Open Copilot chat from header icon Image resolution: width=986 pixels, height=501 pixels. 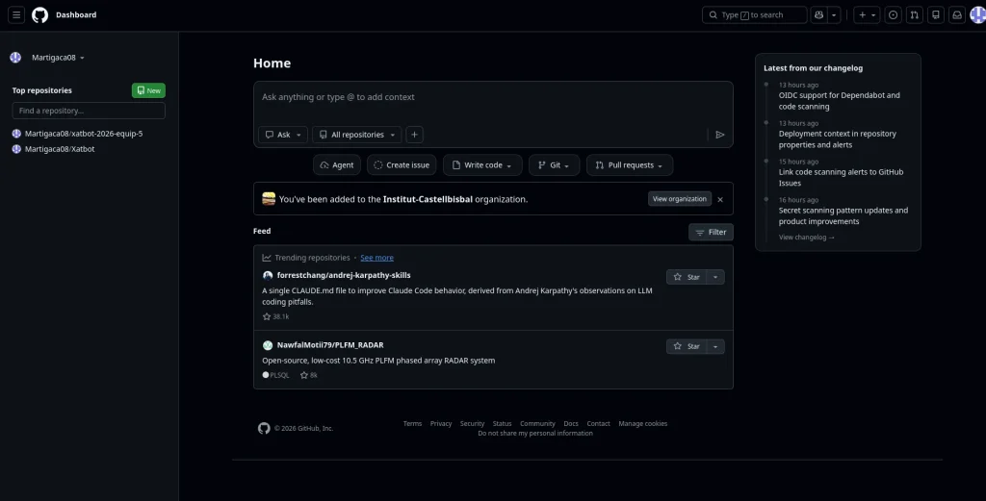[x=818, y=15]
